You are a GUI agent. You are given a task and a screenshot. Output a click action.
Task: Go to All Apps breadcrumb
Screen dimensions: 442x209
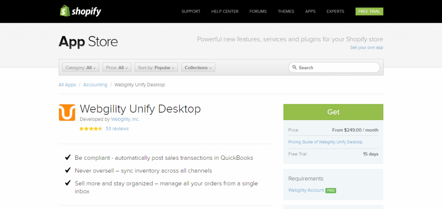pyautogui.click(x=67, y=85)
